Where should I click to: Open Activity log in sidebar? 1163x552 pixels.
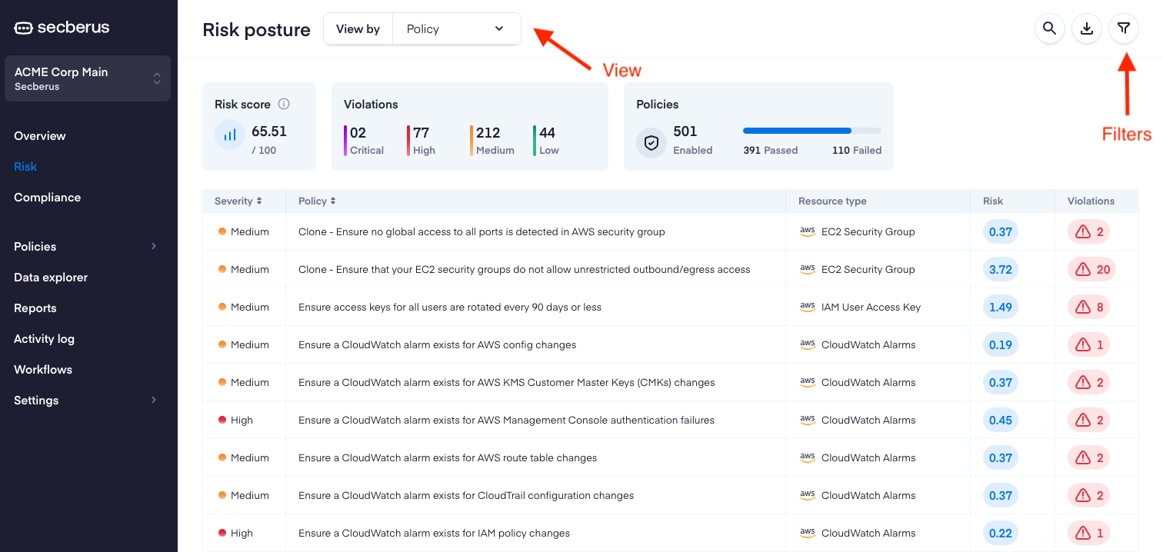click(x=44, y=338)
